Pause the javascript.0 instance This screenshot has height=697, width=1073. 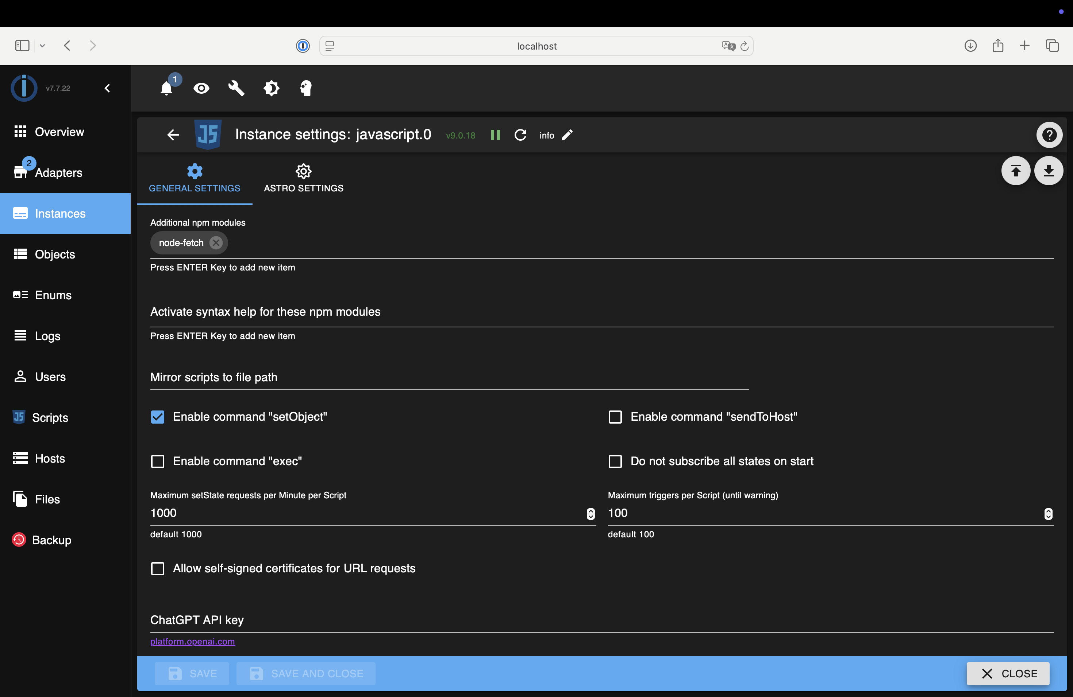[x=495, y=135]
